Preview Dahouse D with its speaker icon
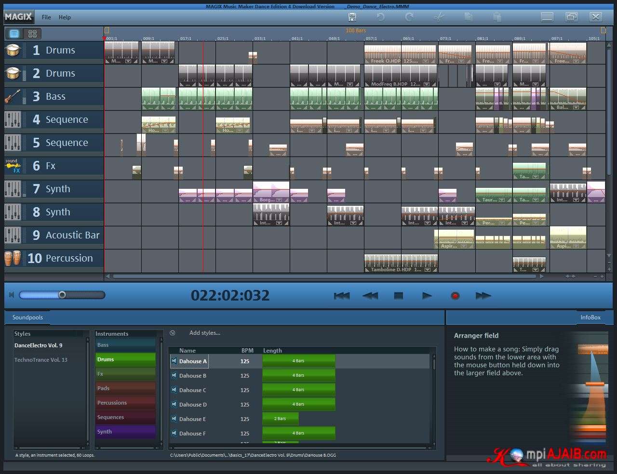This screenshot has height=474, width=617. 174,404
